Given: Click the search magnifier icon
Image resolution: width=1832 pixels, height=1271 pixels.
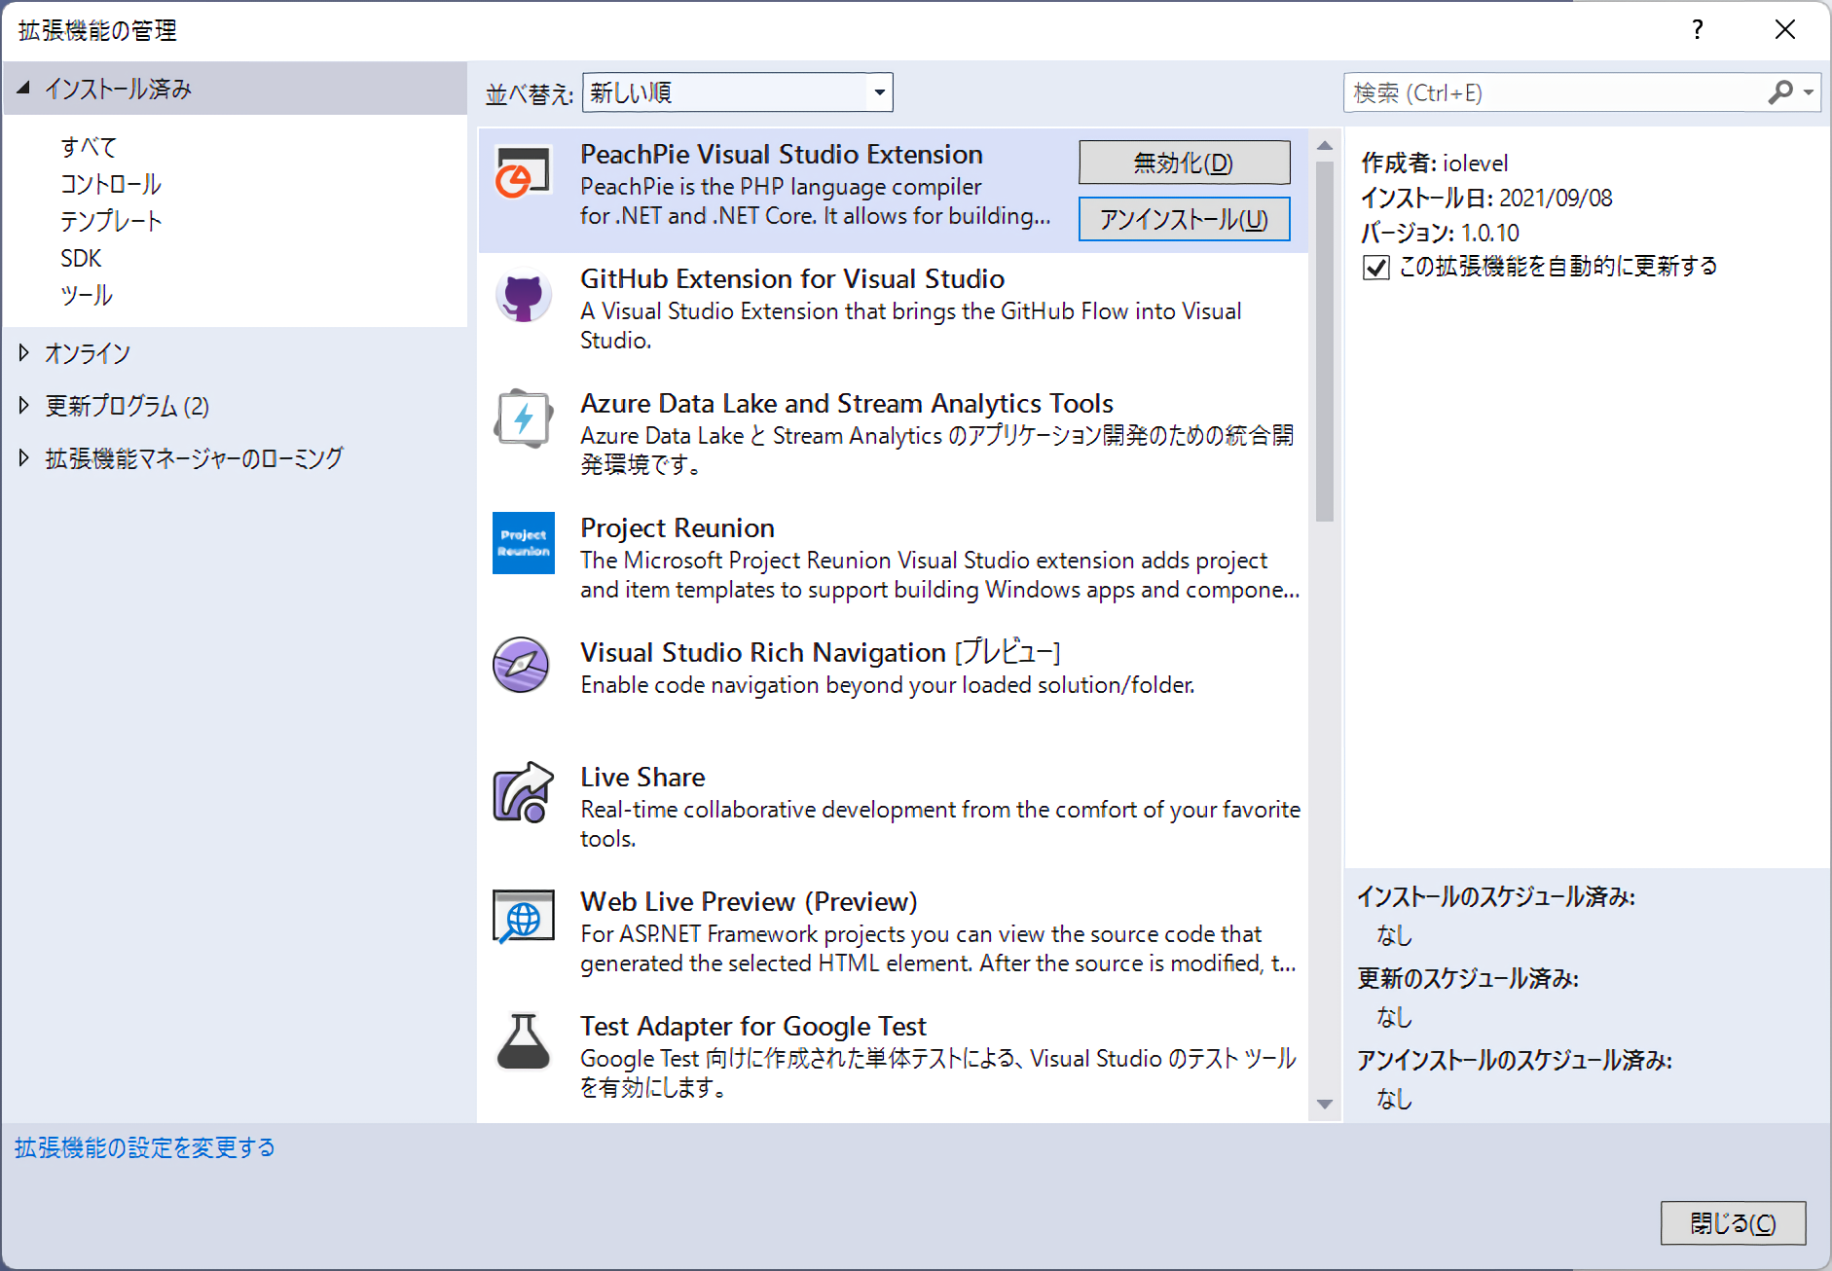Looking at the screenshot, I should pos(1779,92).
